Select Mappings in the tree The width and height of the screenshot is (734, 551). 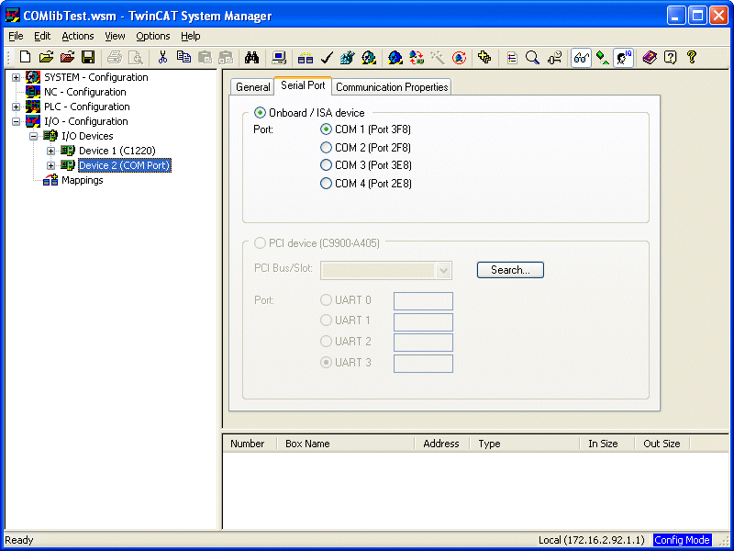pyautogui.click(x=83, y=180)
